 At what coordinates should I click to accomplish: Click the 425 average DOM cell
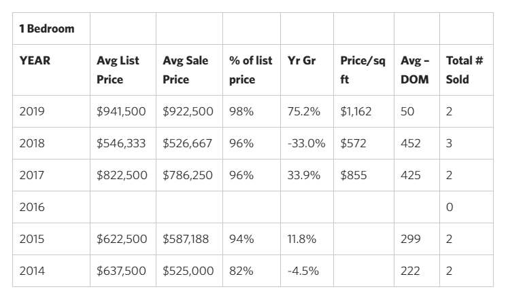(411, 175)
